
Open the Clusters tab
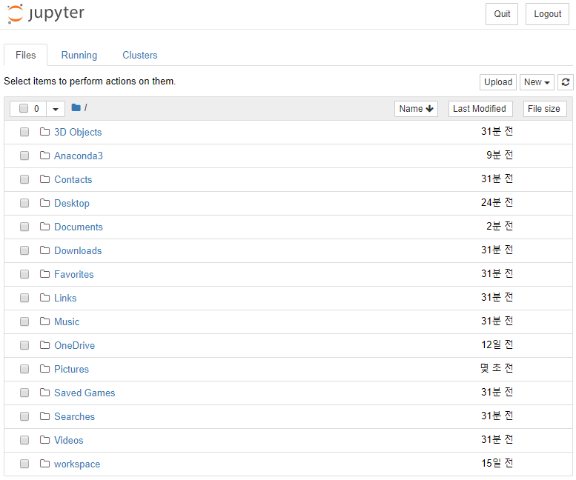[140, 55]
